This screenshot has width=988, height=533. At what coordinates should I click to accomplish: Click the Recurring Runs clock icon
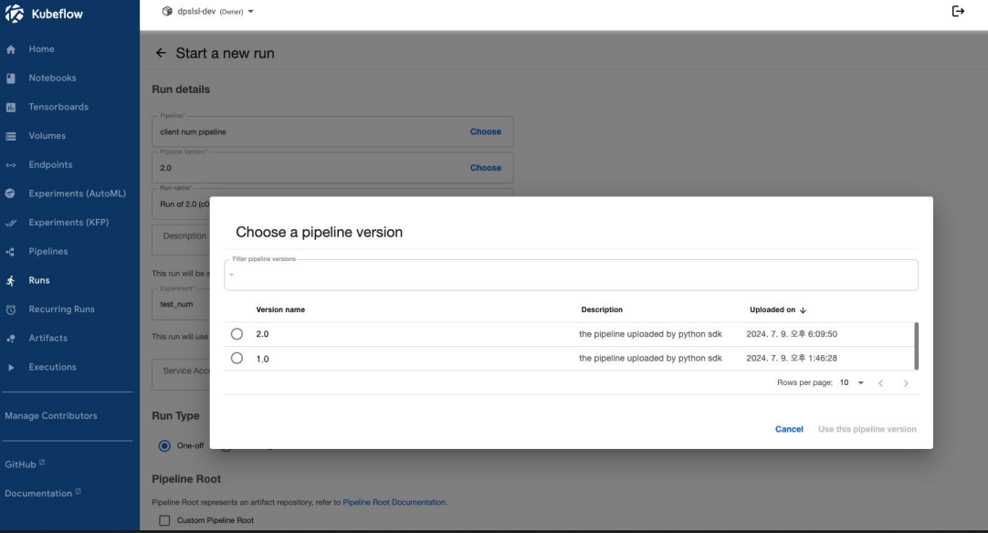coord(11,309)
